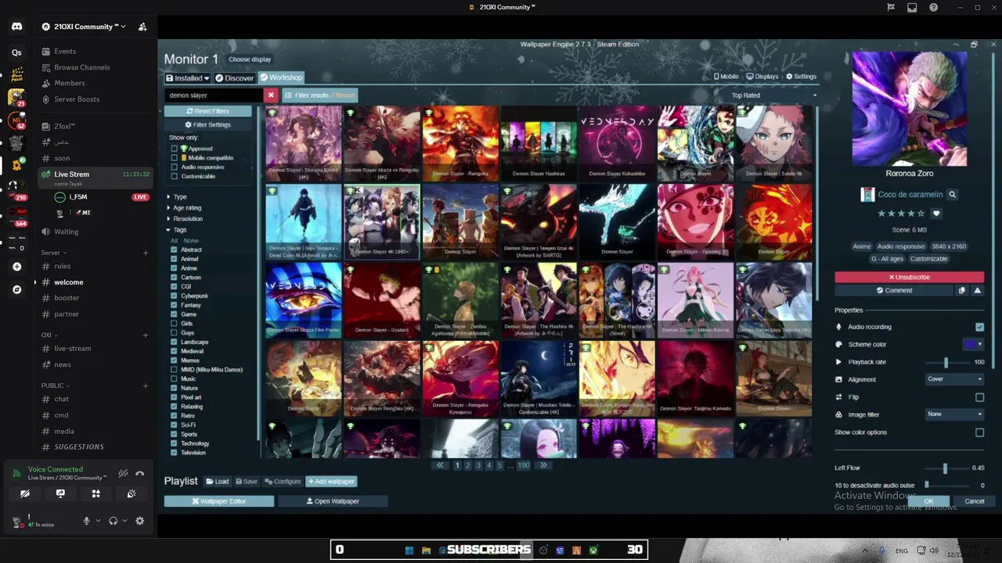Screen dimensions: 1002x563
Task: Click Add a Server plus icon
Action: pos(16,267)
